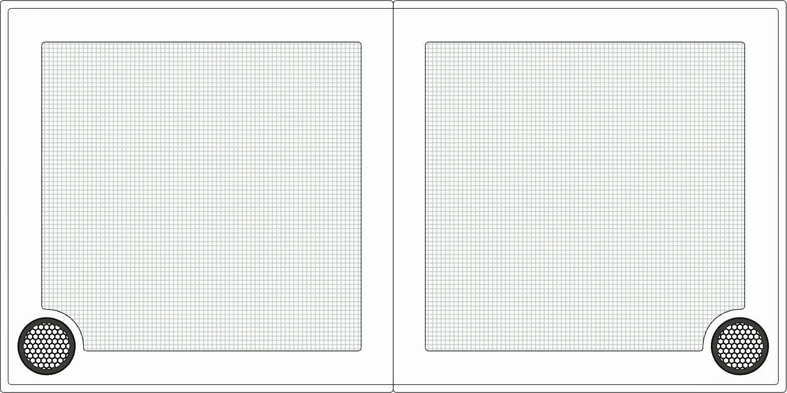This screenshot has width=787, height=393.
Task: Click the dark outer ring of right grille
Action: point(765,346)
